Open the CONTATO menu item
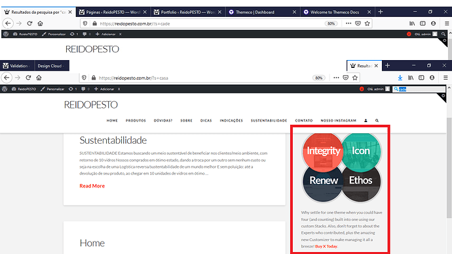 coord(304,120)
